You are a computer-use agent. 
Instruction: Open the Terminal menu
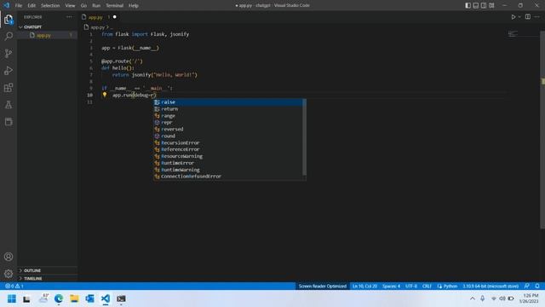(x=114, y=6)
